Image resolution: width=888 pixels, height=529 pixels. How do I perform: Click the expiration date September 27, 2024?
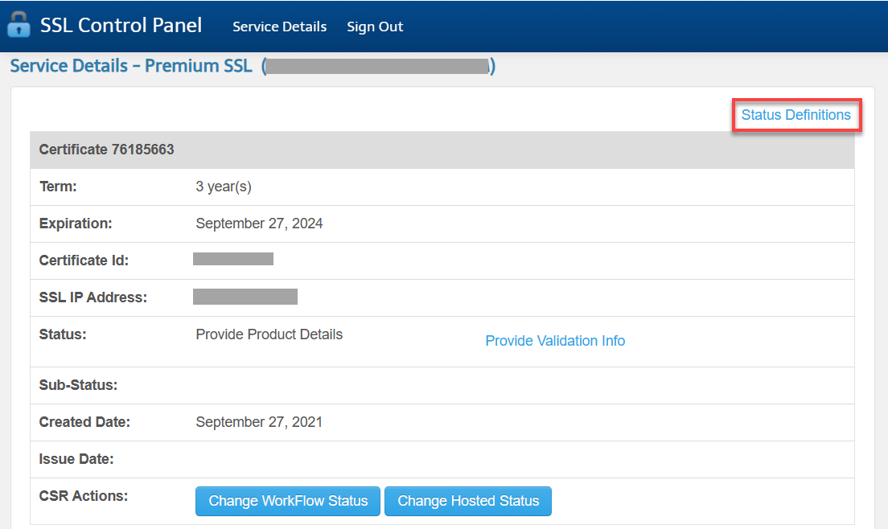[x=259, y=223]
